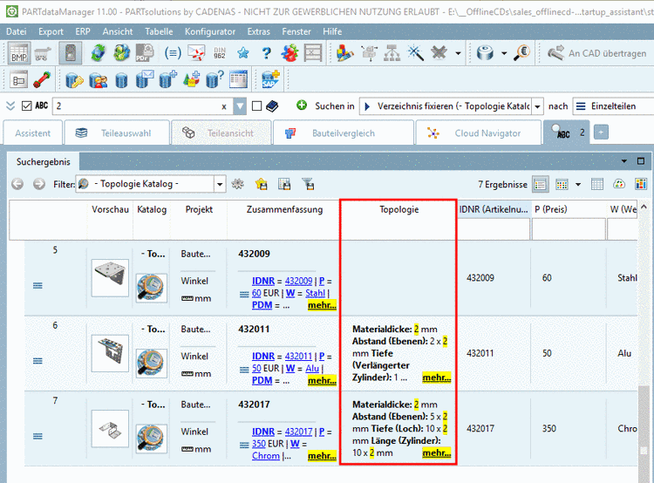This screenshot has width=654, height=483.
Task: Click the PDF datasheet icon
Action: click(144, 53)
